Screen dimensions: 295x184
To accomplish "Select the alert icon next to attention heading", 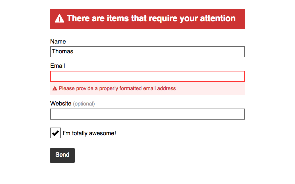I will (59, 18).
